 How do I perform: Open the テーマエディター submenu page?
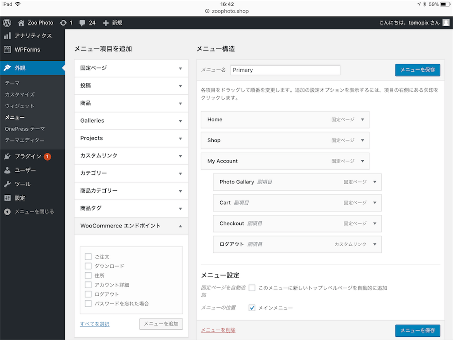[25, 140]
